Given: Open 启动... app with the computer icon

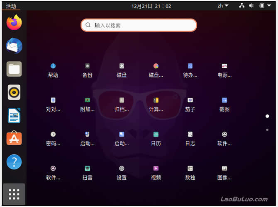Looking at the screenshot, I should (87, 139).
